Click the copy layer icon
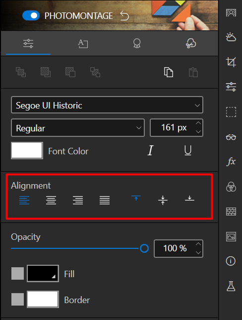Screen dimensions: 242x320 (x=169, y=72)
